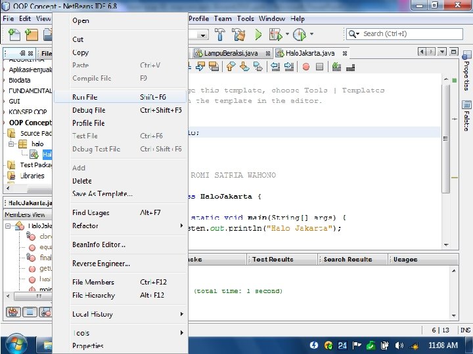Open the Window menu
Viewport: 473px width, 354px height.
[271, 18]
